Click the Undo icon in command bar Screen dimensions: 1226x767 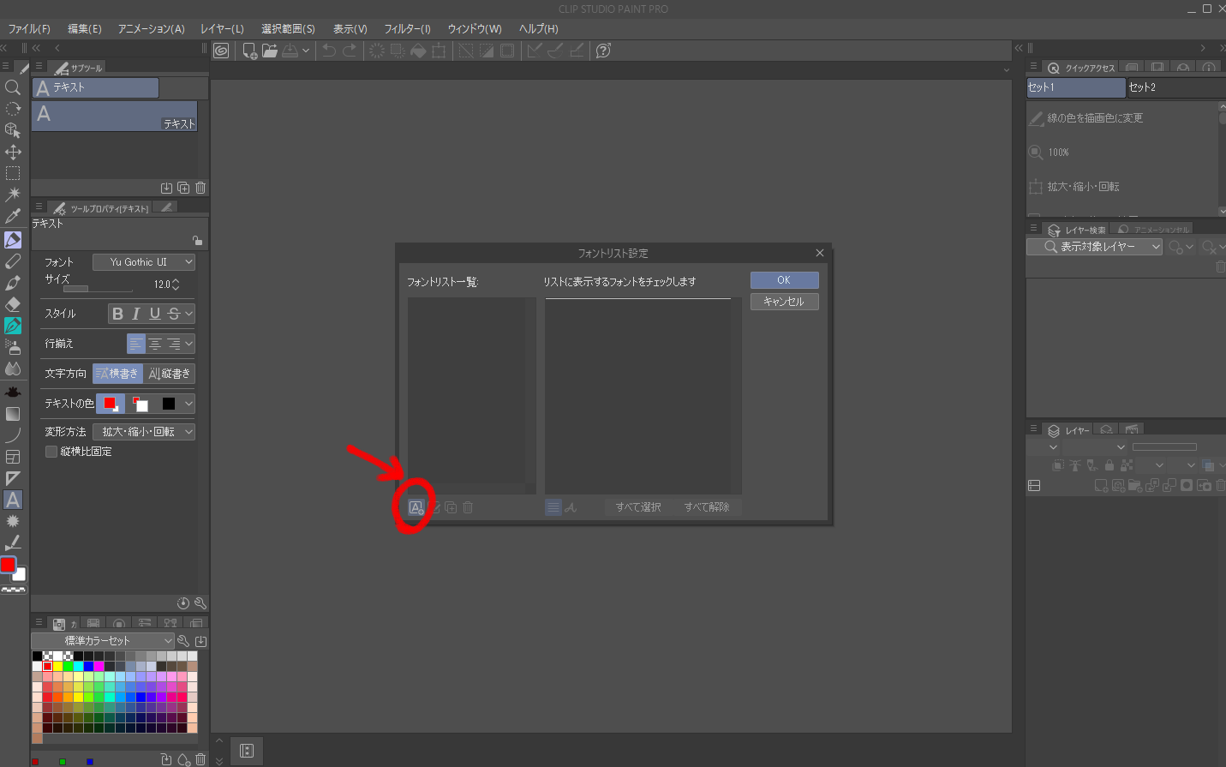point(328,51)
